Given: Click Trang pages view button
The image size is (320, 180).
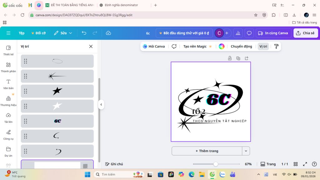Looking at the screenshot, I should [x=268, y=164].
